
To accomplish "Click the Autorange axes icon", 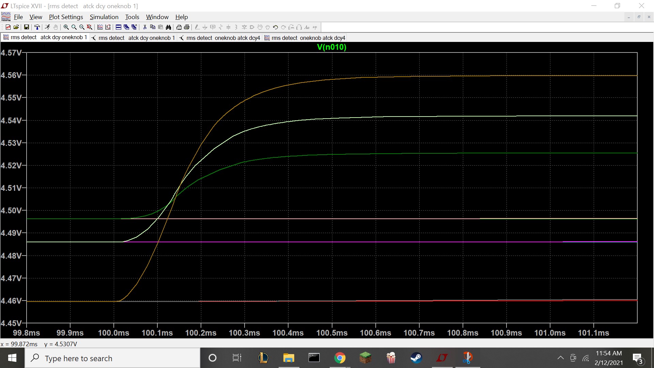I will [108, 27].
